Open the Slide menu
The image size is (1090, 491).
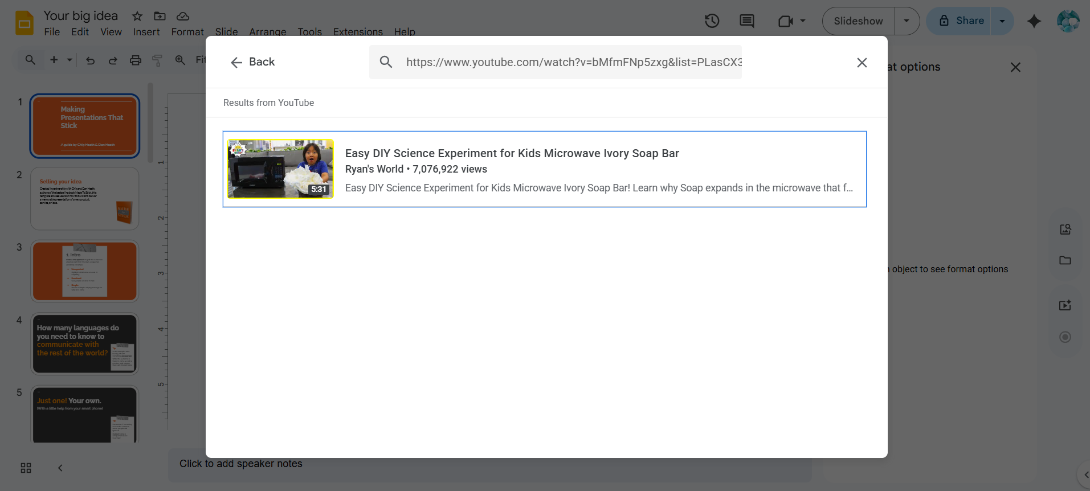click(226, 32)
